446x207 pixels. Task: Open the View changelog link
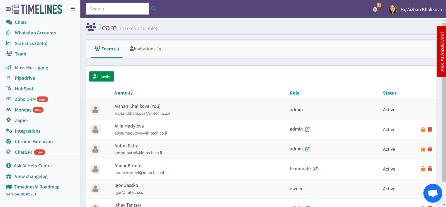[x=31, y=176]
